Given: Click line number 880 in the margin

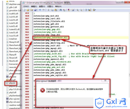Looking at the screenshot, I should [27, 70].
